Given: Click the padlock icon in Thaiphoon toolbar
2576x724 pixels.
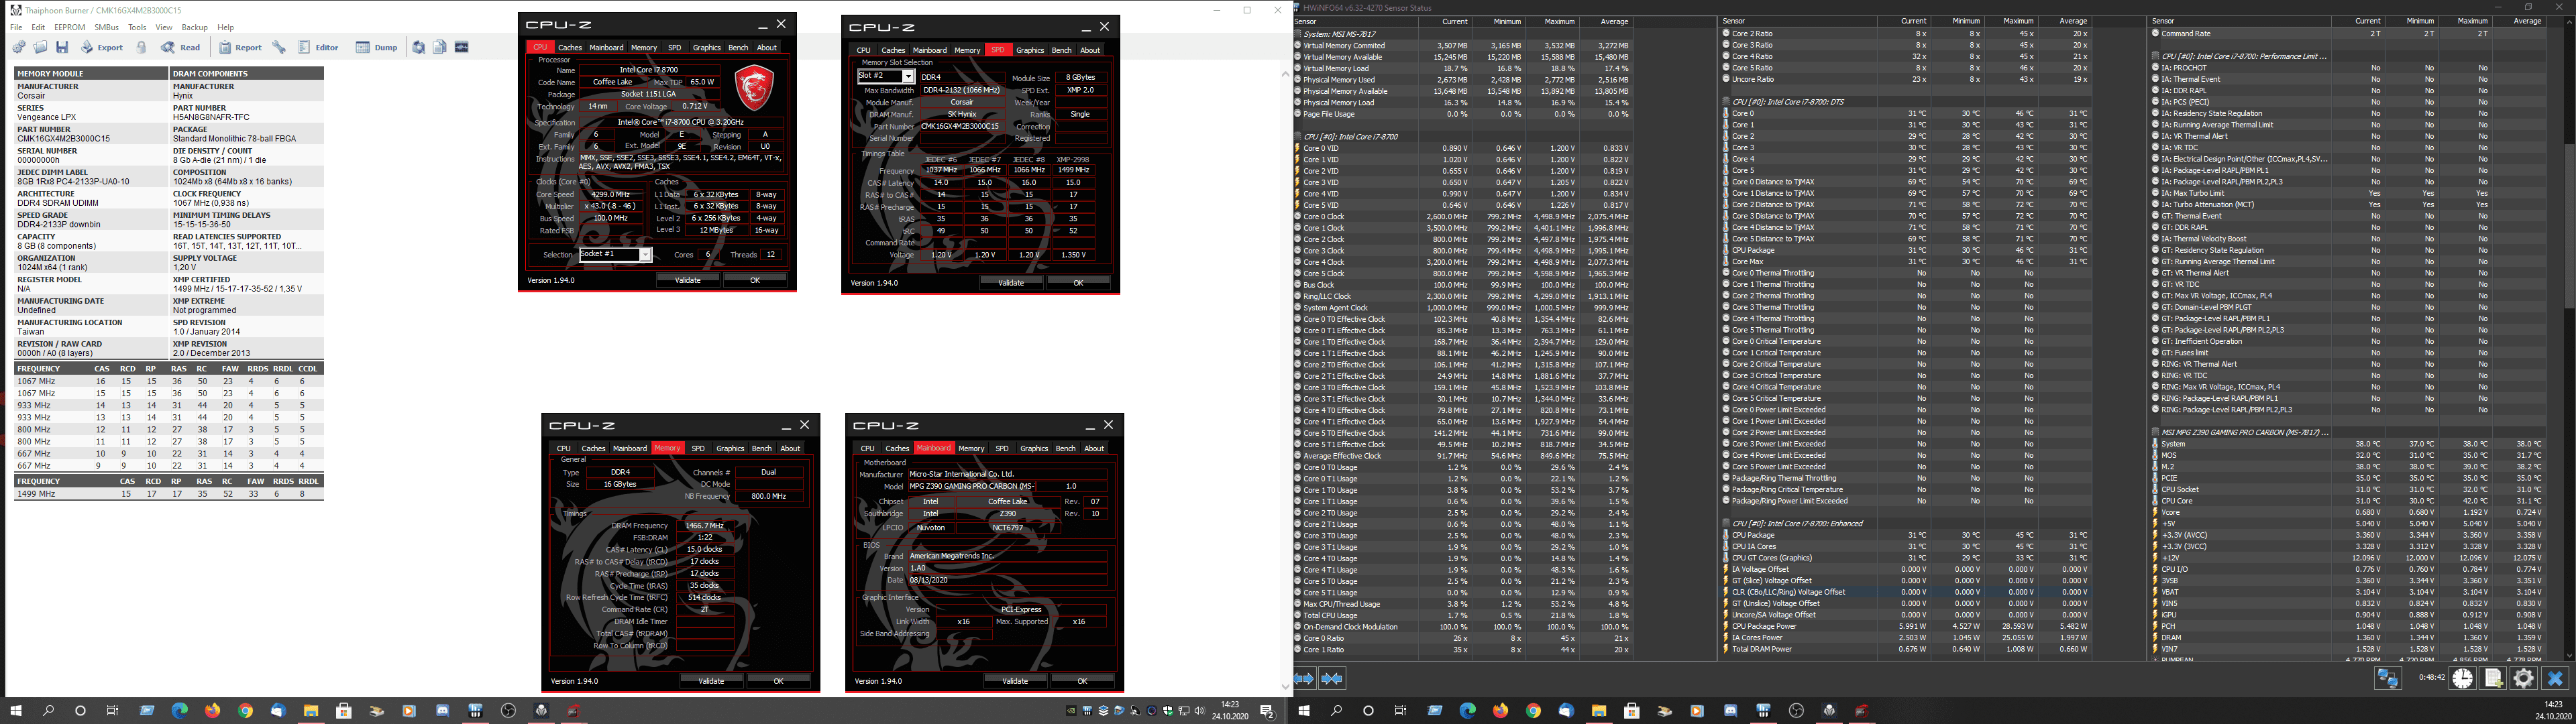Looking at the screenshot, I should (x=141, y=47).
